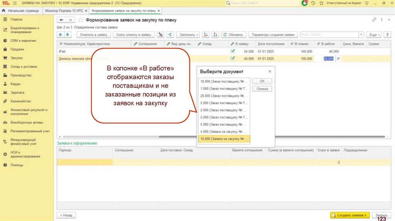Image resolution: width=395 pixels, height=221 pixels.
Task: Click Отмена in the document selection dialog
Action: point(262,89)
